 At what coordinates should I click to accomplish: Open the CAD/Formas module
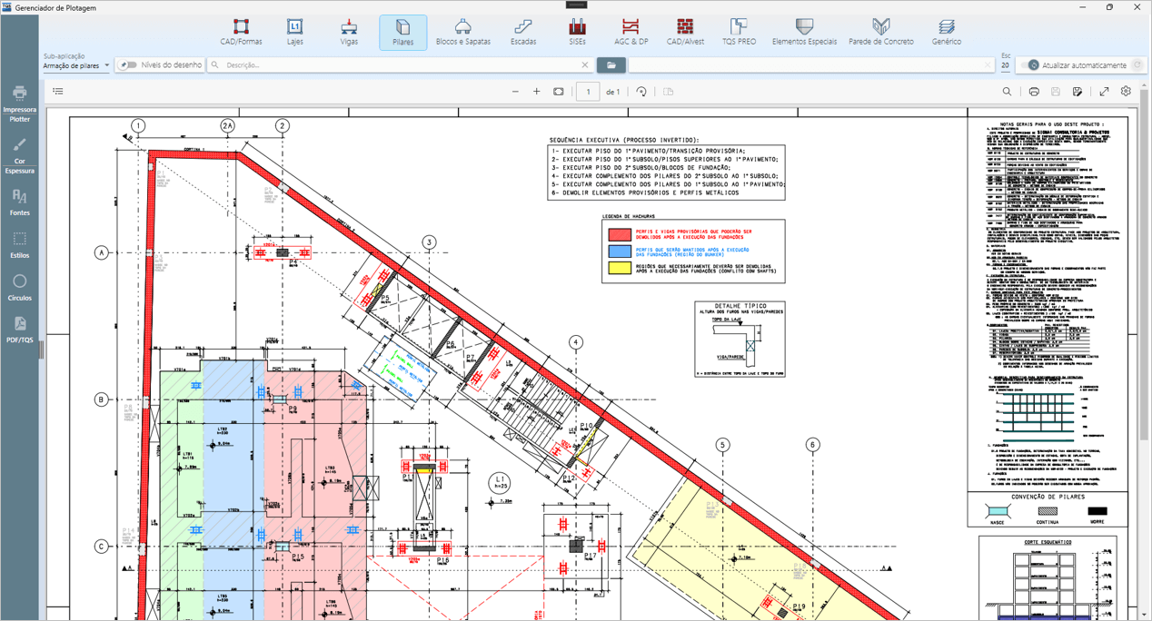[x=241, y=33]
